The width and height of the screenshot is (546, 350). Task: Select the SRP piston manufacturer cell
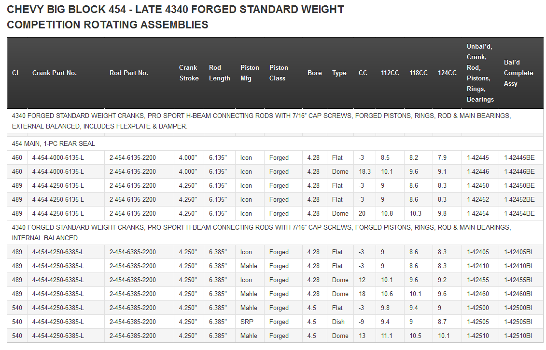click(246, 322)
